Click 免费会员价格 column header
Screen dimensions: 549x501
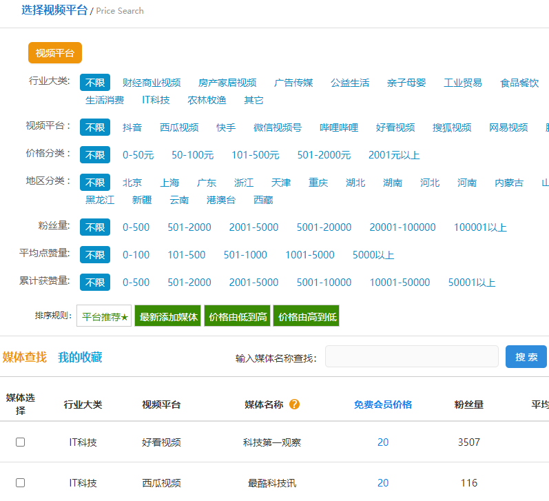pos(383,405)
